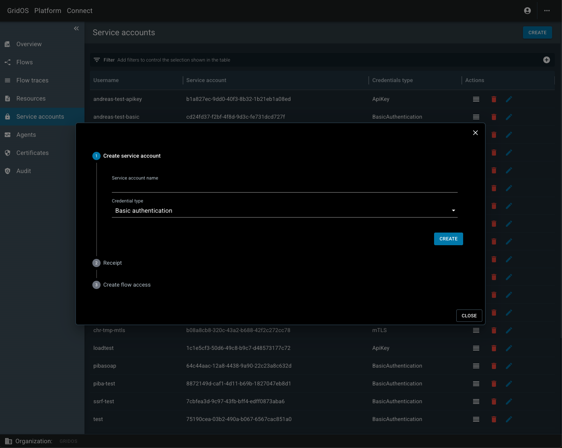562x448 pixels.
Task: Create the service account with CREATE button
Action: pyautogui.click(x=448, y=239)
